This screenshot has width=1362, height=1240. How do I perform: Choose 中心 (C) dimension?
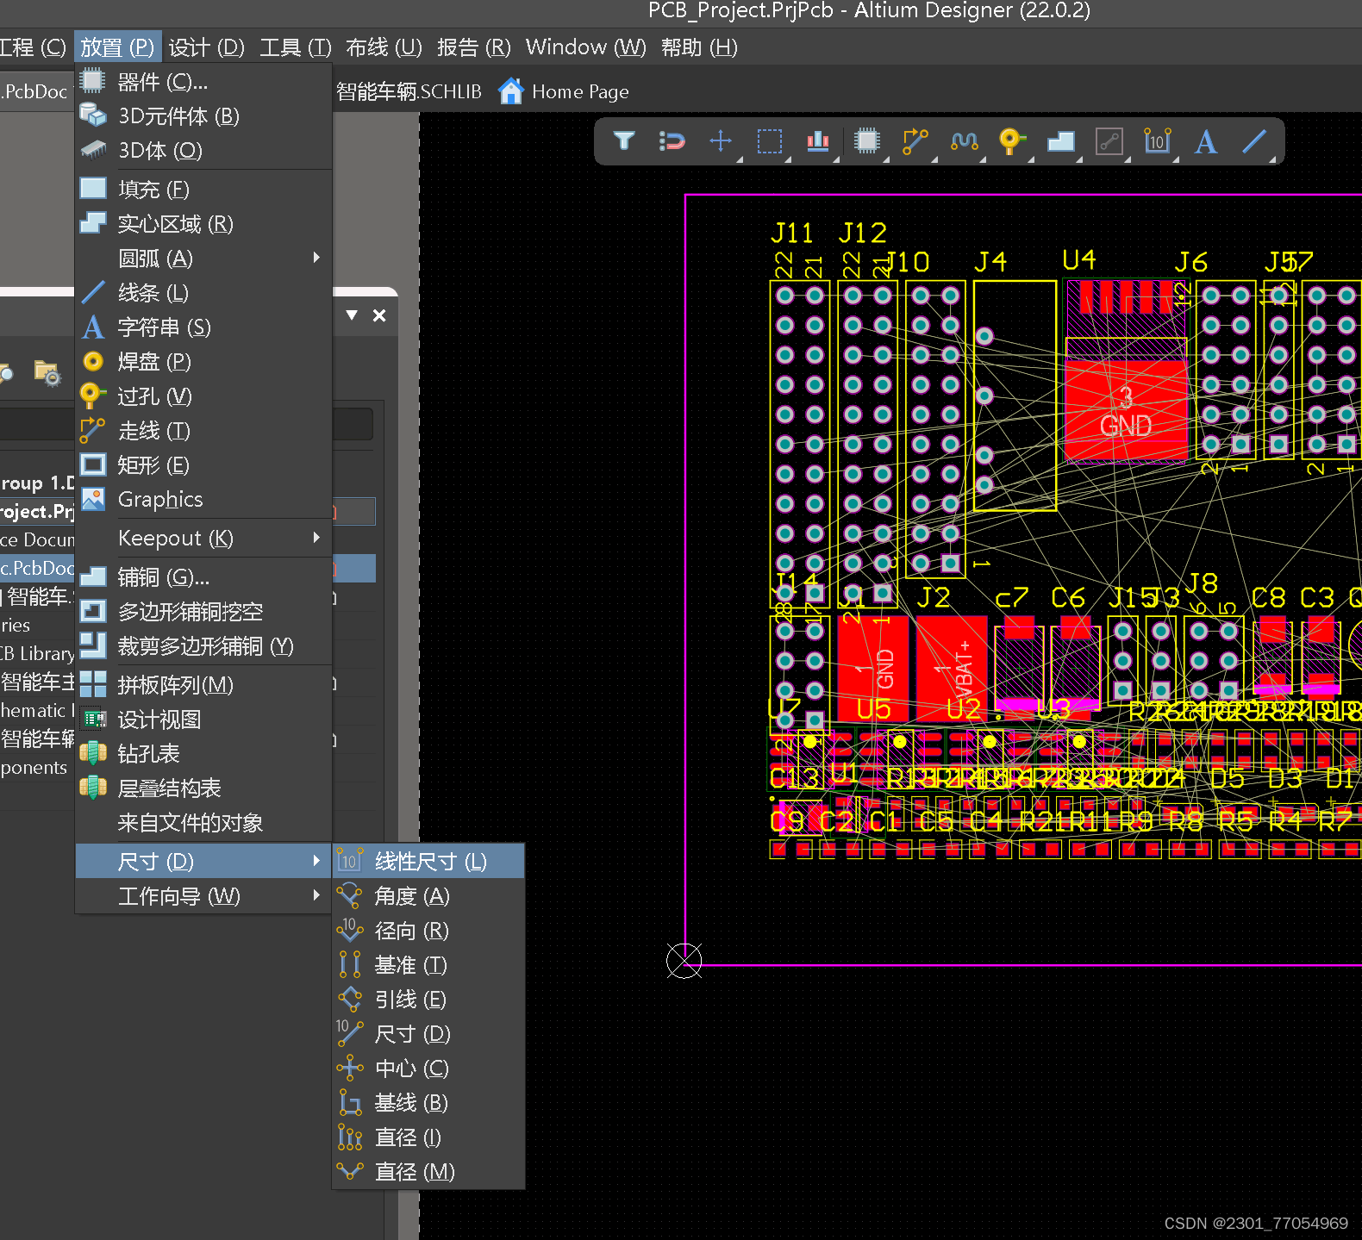point(428,1069)
